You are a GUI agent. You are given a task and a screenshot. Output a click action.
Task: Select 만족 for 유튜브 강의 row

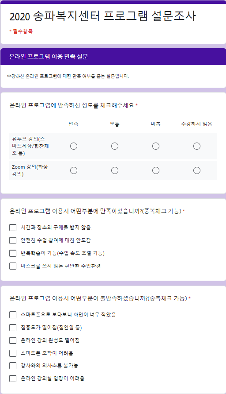click(74, 146)
